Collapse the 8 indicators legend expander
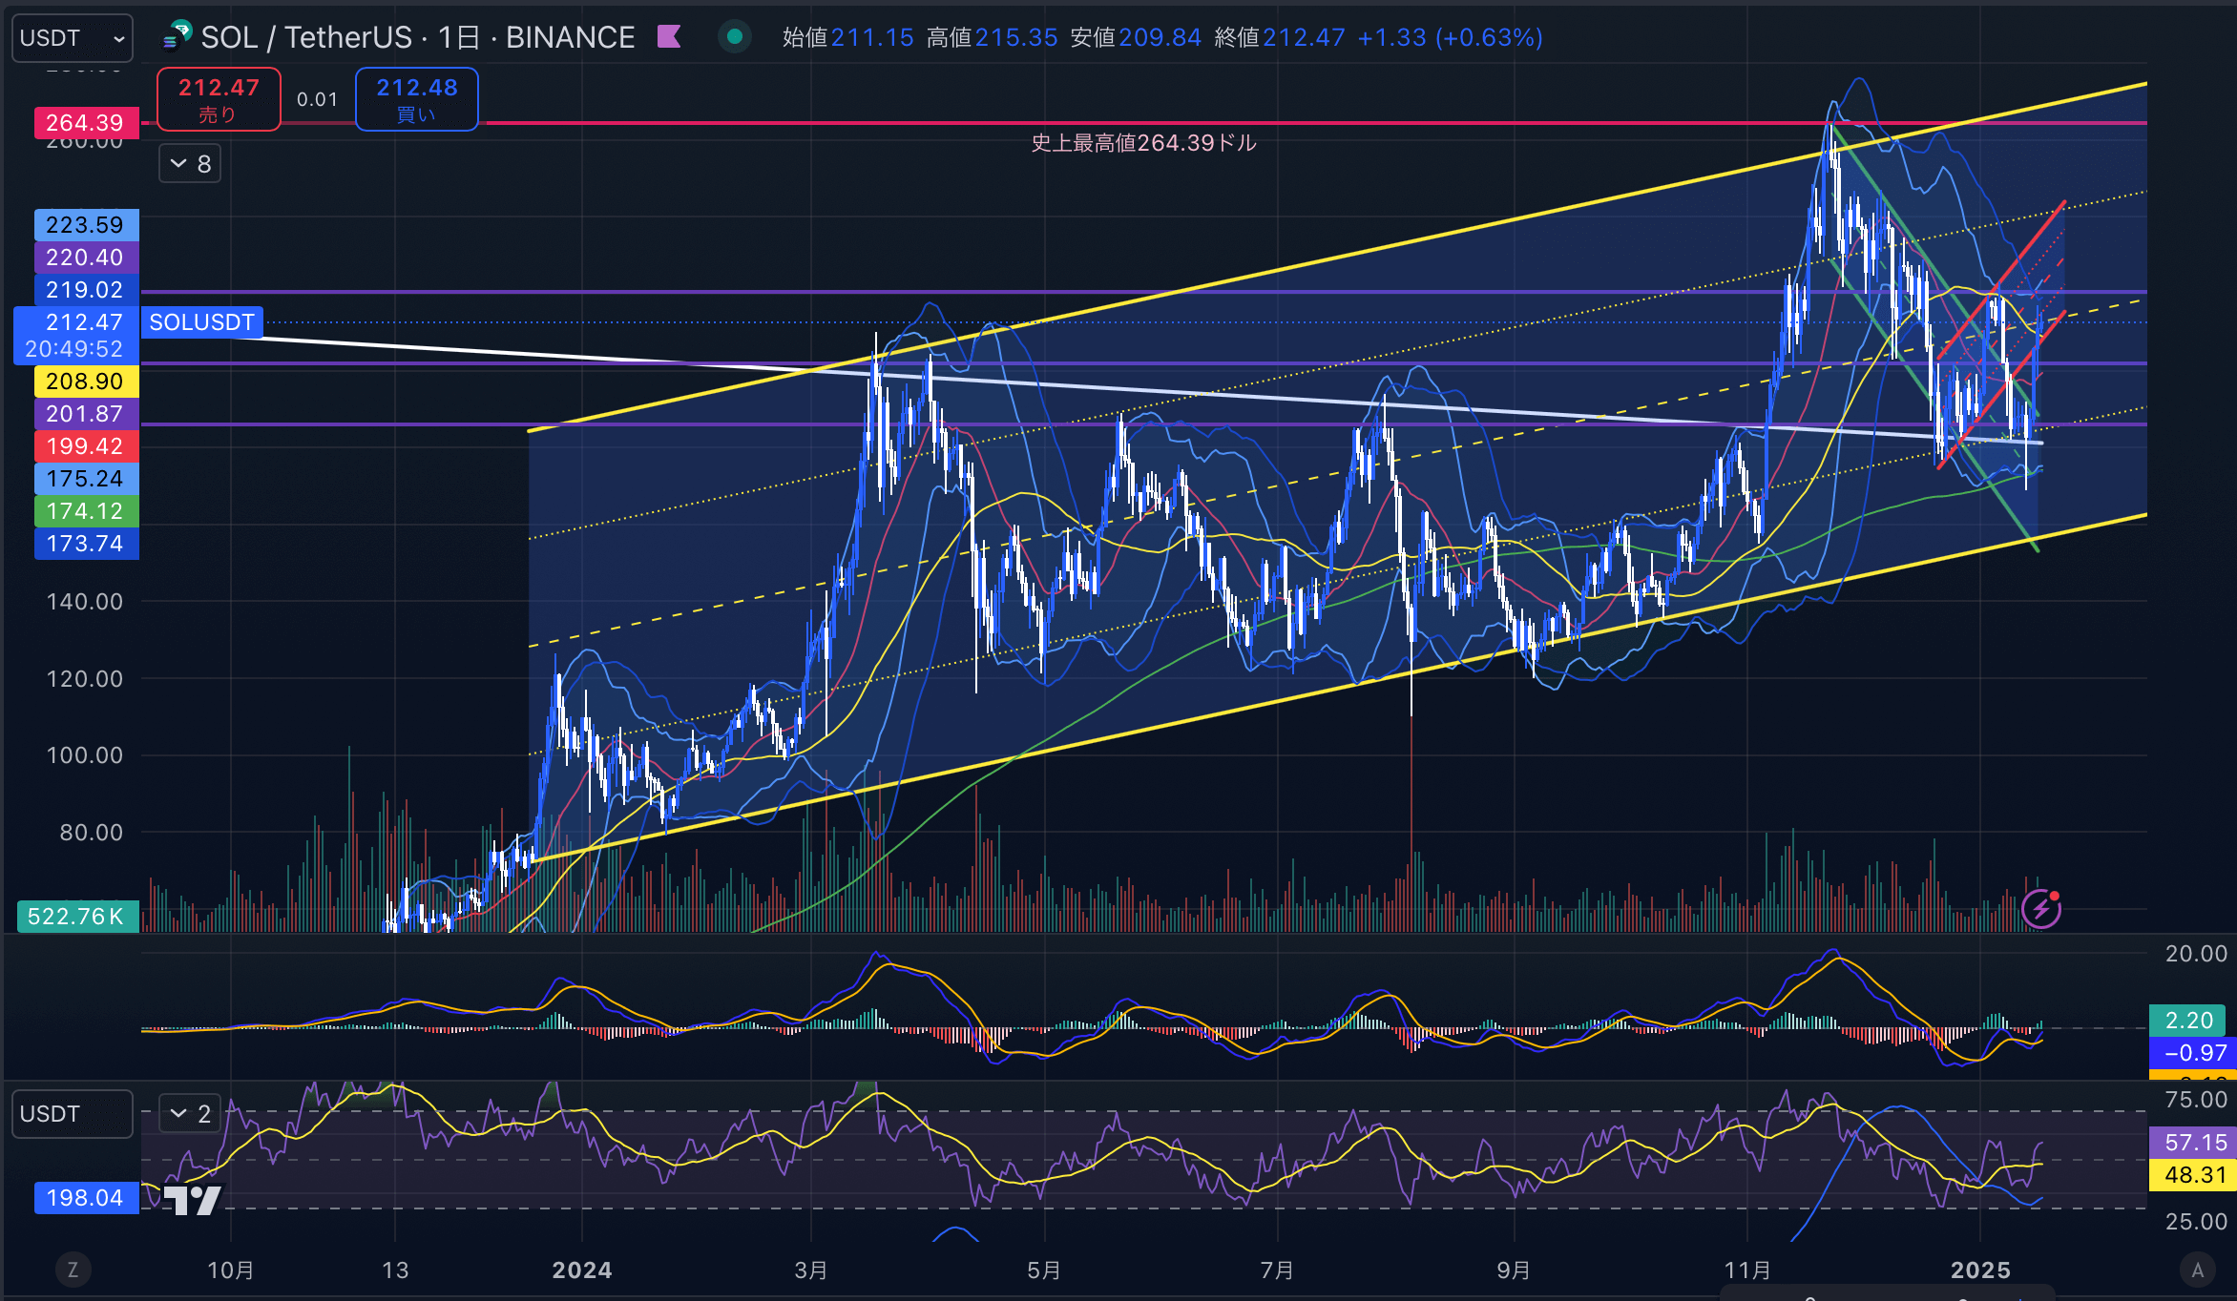Viewport: 2237px width, 1301px height. tap(190, 164)
